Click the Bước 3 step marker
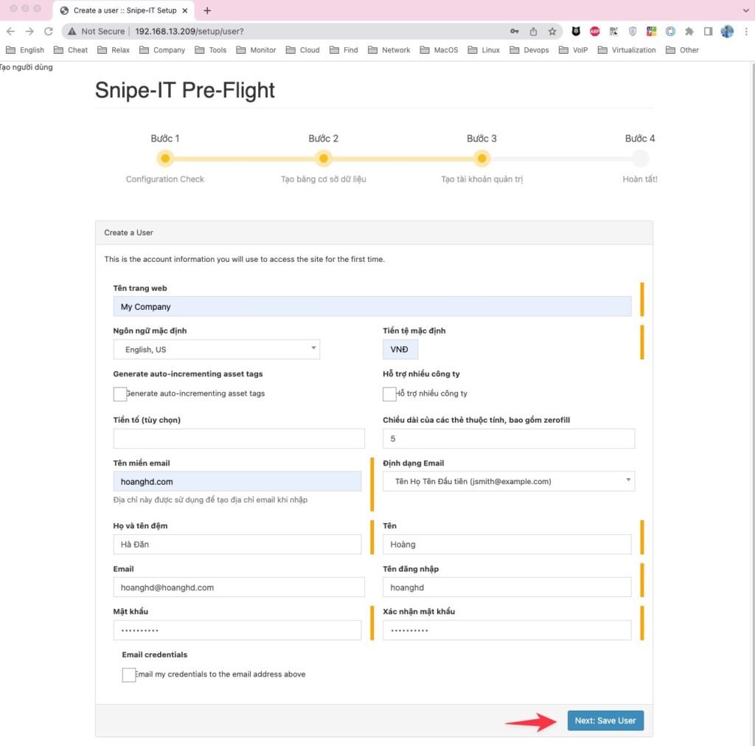 pos(481,158)
